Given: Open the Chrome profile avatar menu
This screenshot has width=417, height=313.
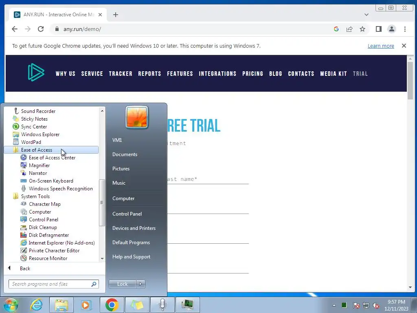Looking at the screenshot, I should [x=391, y=29].
